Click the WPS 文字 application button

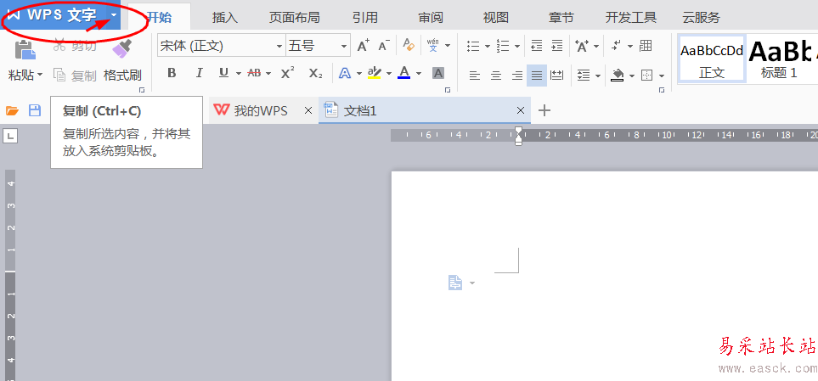(x=52, y=15)
